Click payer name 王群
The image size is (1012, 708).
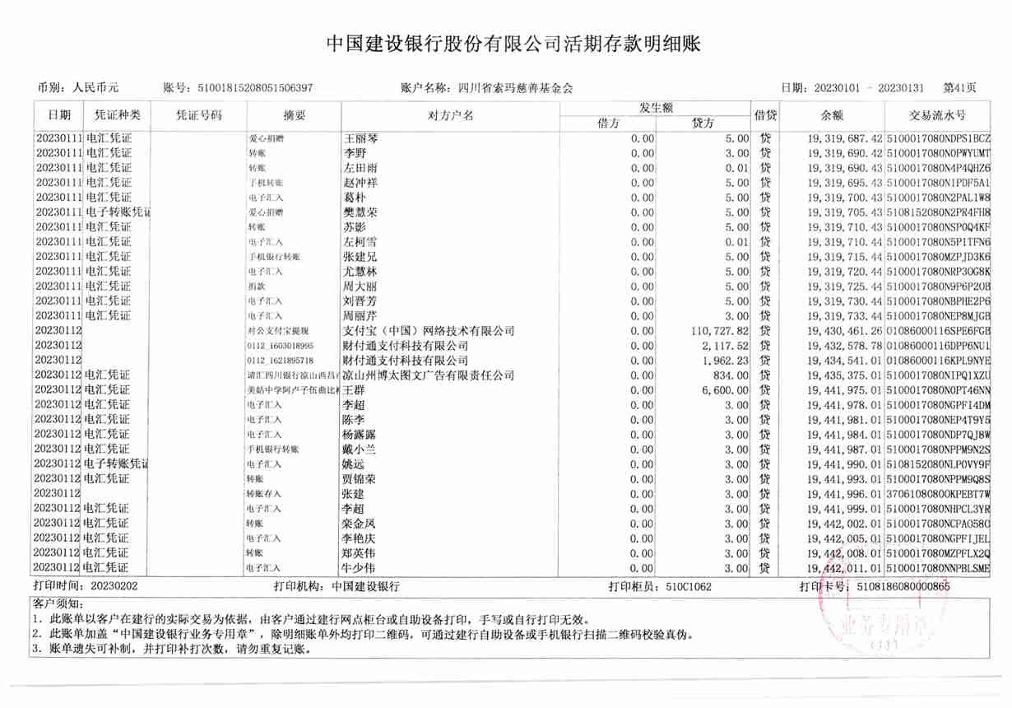click(354, 390)
